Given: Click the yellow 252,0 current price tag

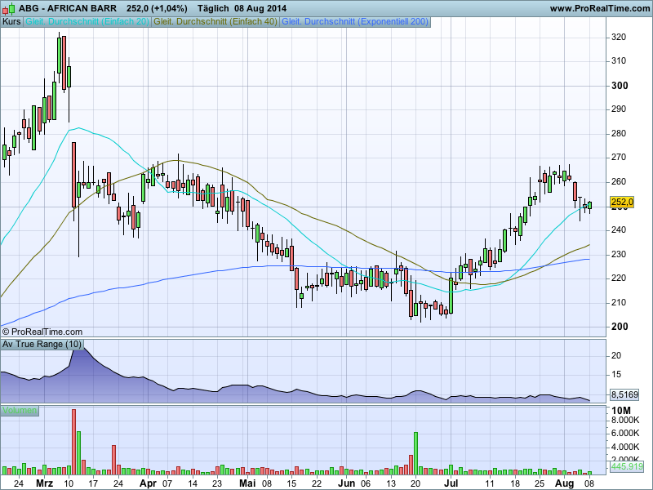Looking at the screenshot, I should tap(622, 202).
